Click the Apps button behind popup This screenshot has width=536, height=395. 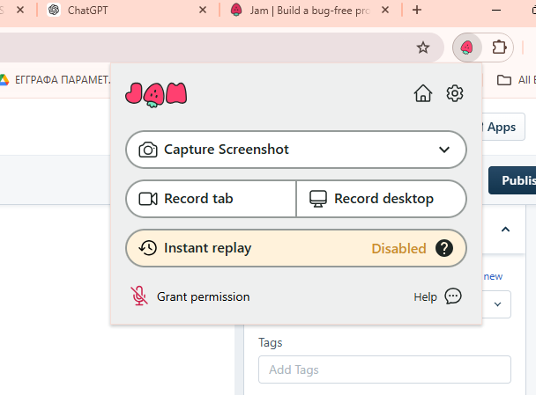501,127
